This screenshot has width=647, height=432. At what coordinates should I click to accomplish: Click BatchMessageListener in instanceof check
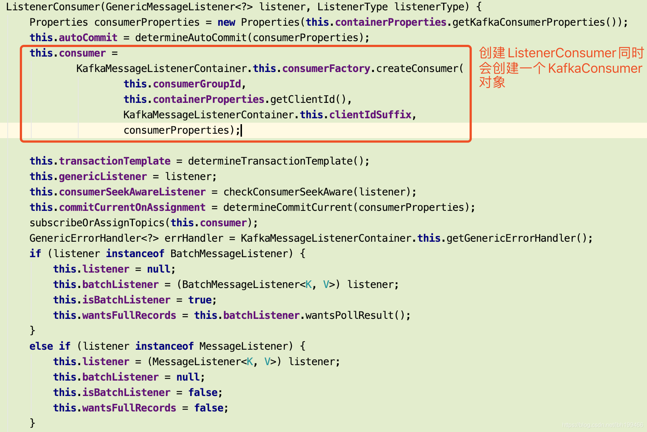point(229,253)
